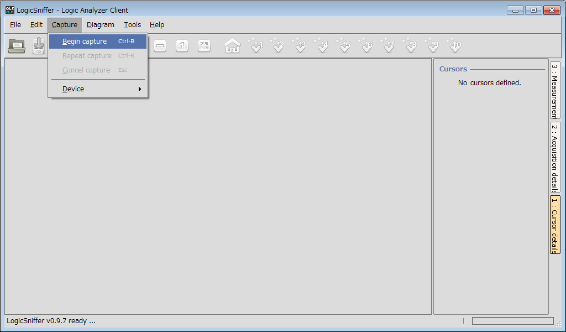566x332 pixels.
Task: Select the Cursor details side tab
Action: point(555,225)
